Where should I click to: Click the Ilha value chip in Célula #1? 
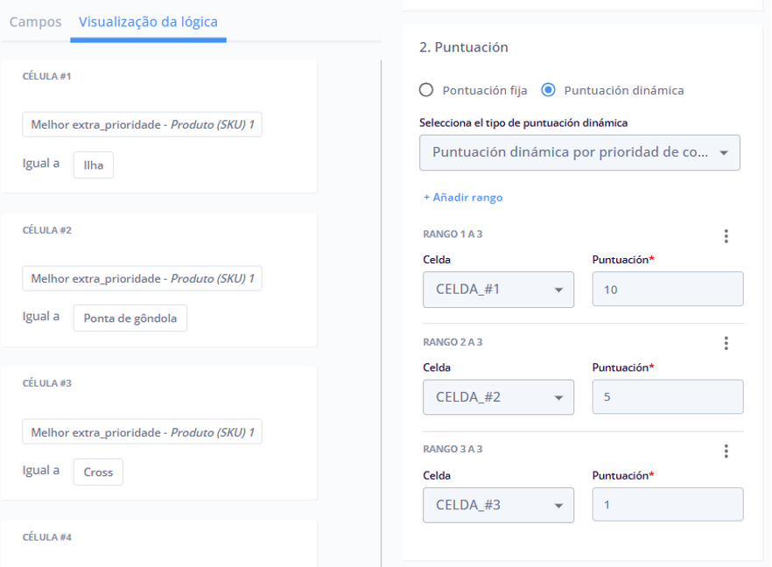pos(93,164)
